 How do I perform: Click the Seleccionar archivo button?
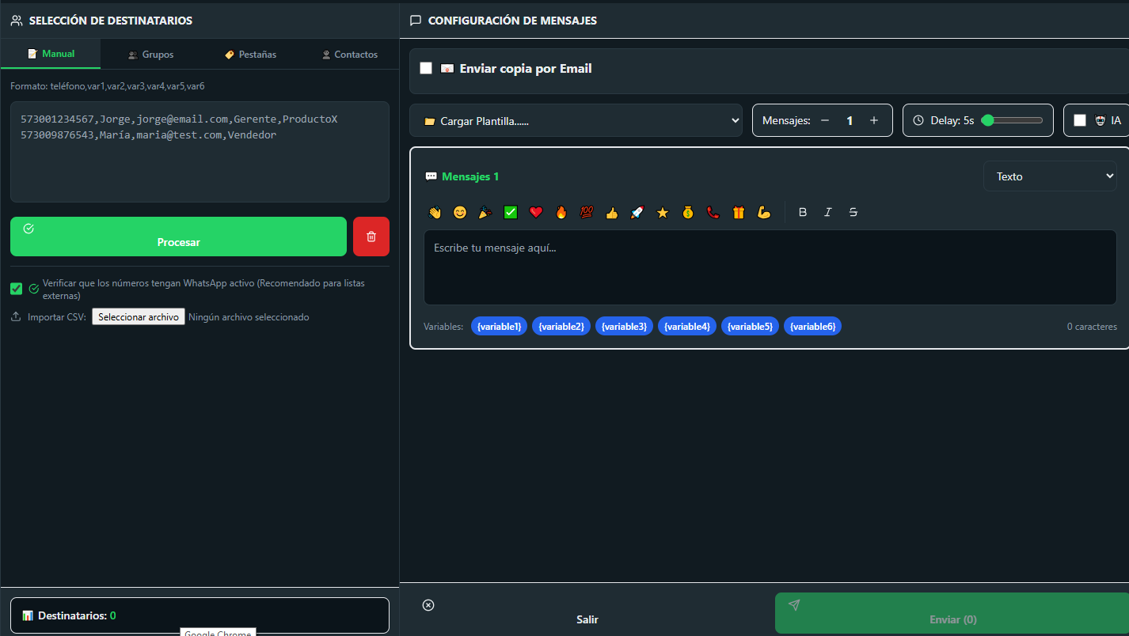coord(139,317)
